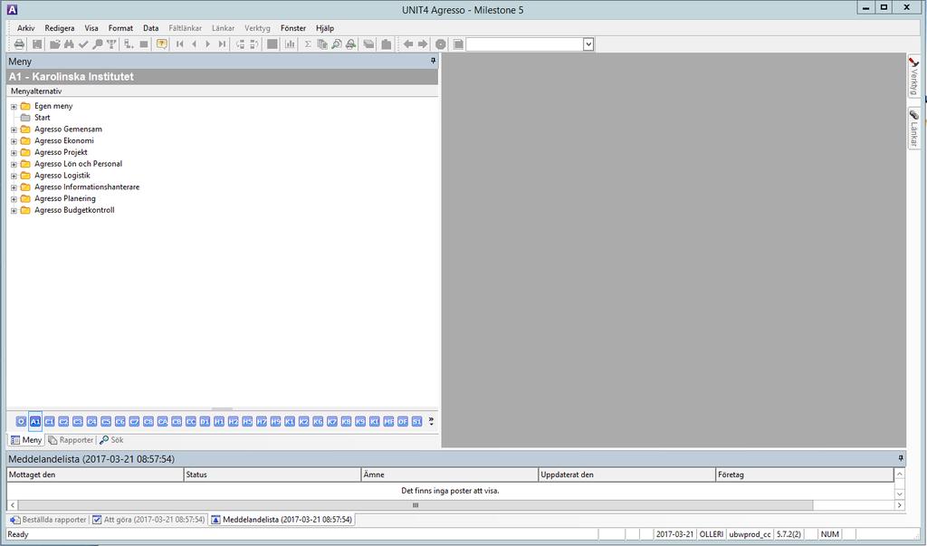Viewport: 927px width, 546px height.
Task: Open the Fönster menu
Action: (x=293, y=28)
